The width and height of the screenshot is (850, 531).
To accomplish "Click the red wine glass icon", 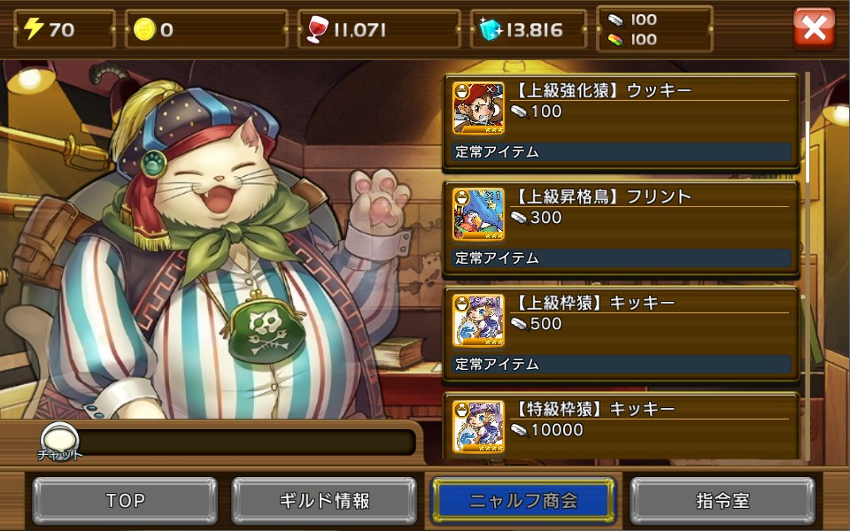I will click(x=317, y=29).
